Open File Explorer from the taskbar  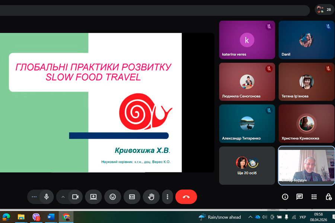pyautogui.click(x=21, y=217)
